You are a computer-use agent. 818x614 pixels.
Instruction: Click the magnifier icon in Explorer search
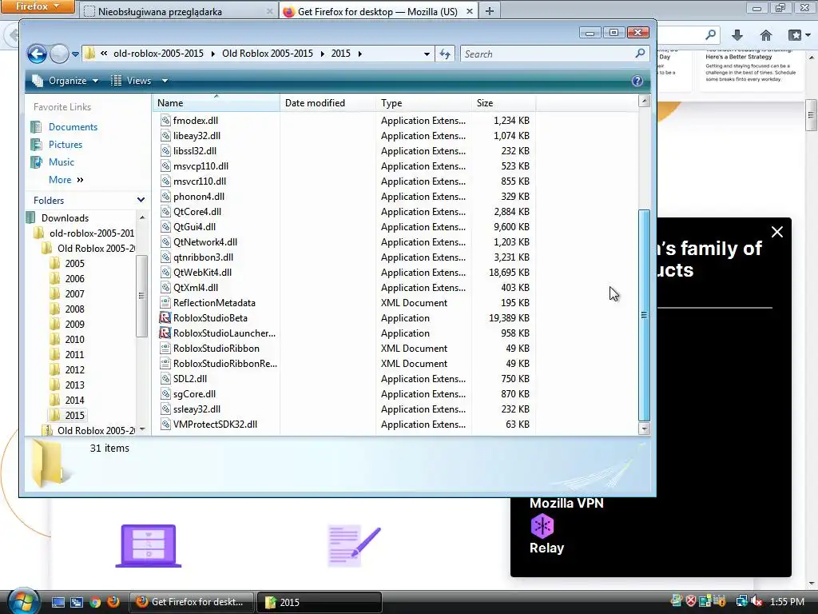pyautogui.click(x=640, y=54)
